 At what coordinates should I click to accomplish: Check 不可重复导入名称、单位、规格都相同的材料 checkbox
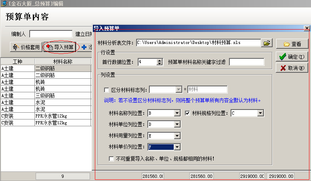[111, 159]
